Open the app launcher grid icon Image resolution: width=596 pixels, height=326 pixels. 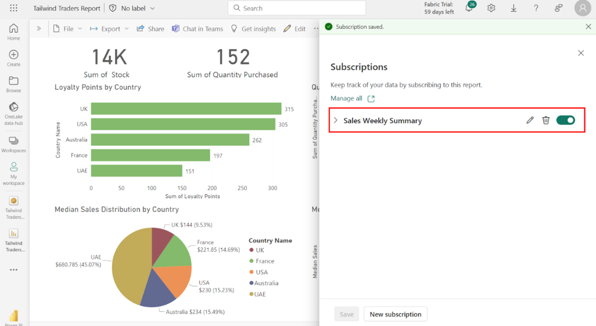point(14,8)
